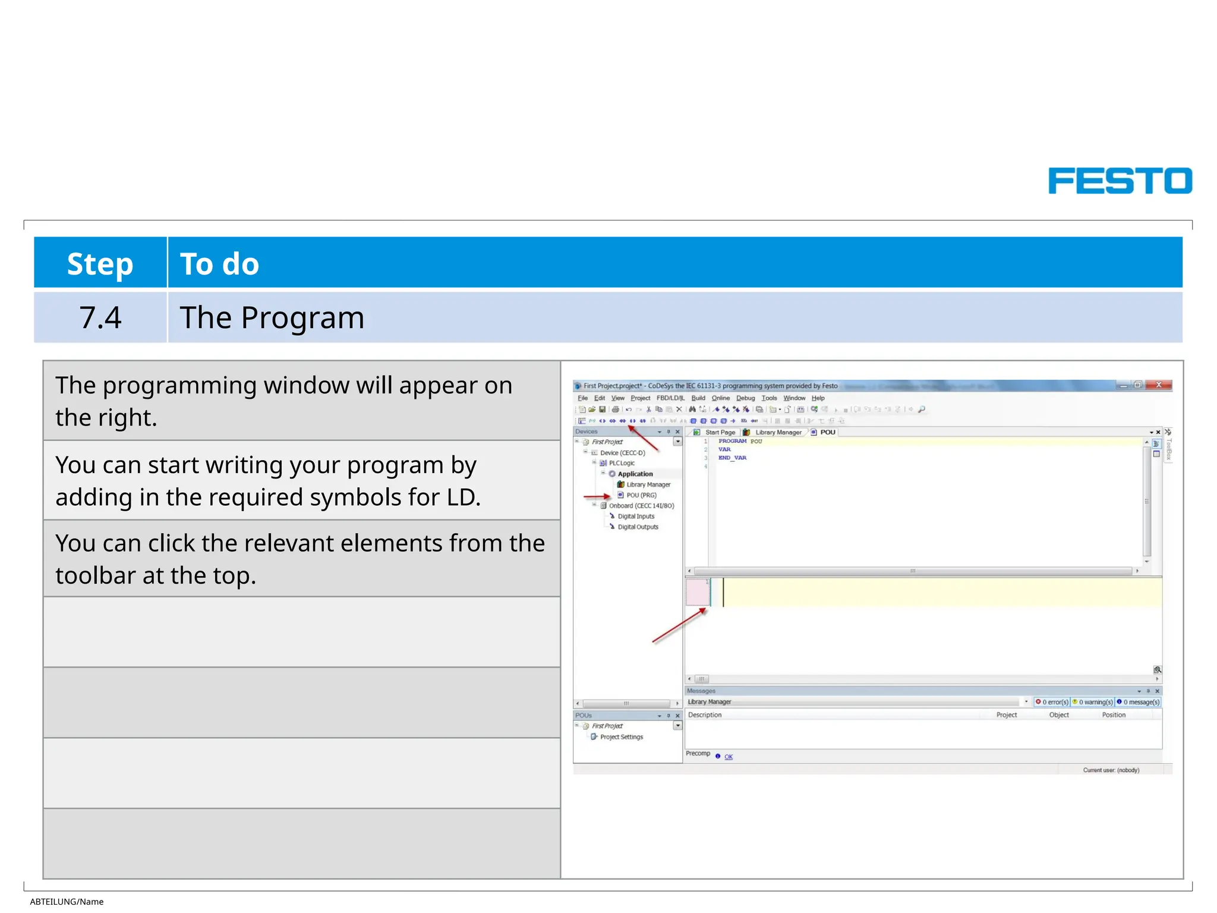Click the Open project folder icon
The width and height of the screenshot is (1217, 913).
click(x=592, y=410)
